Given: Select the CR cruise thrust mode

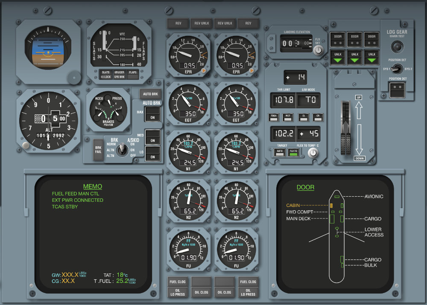Looking at the screenshot, I should (319, 117).
